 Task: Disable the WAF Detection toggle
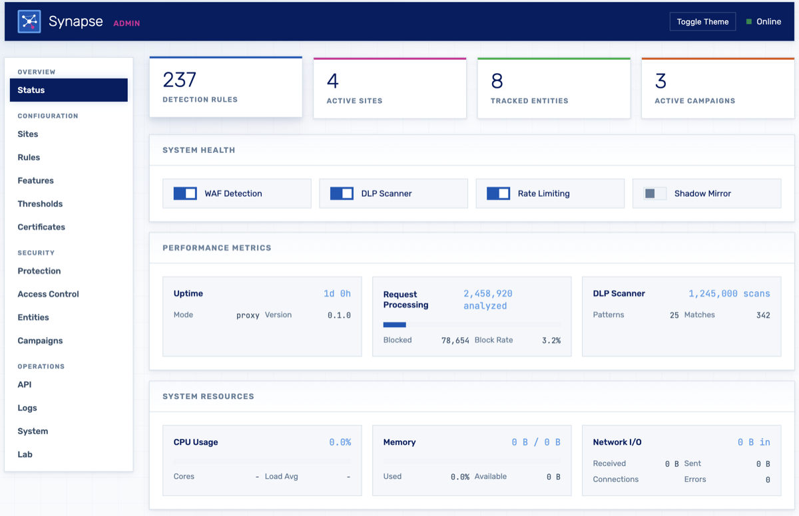(x=185, y=193)
